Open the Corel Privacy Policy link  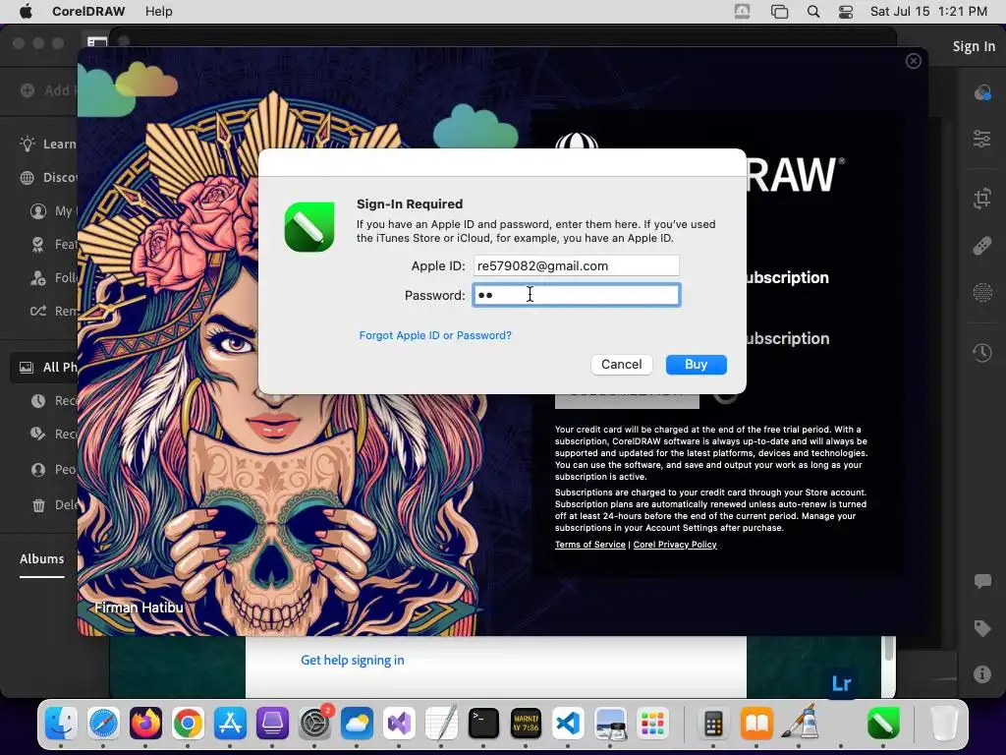[x=675, y=545]
